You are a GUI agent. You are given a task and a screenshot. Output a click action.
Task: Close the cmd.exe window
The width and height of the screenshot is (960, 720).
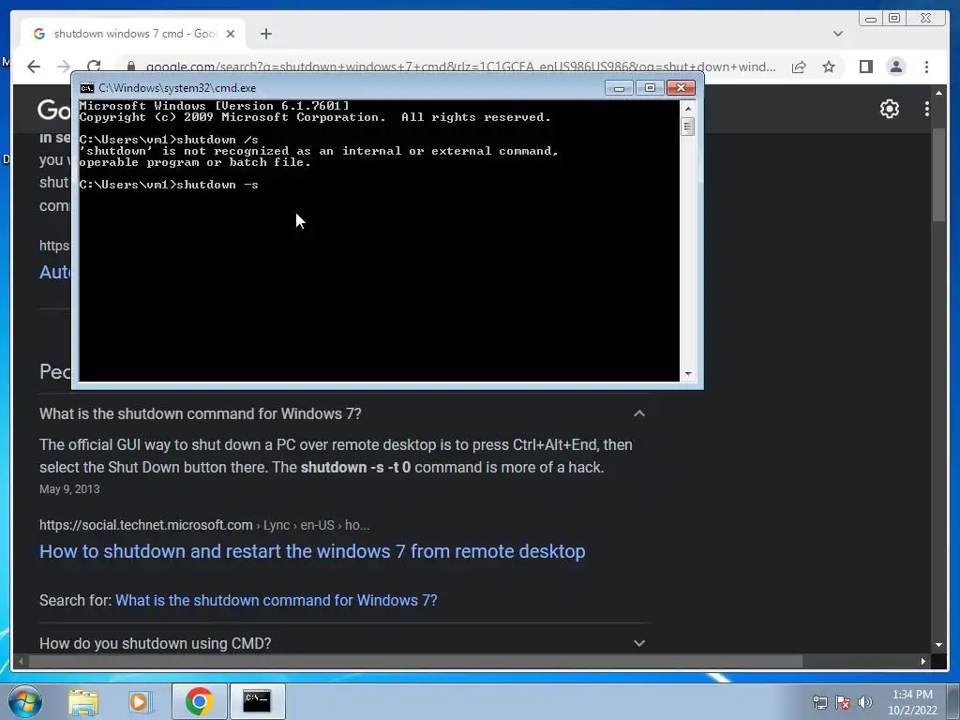point(681,88)
